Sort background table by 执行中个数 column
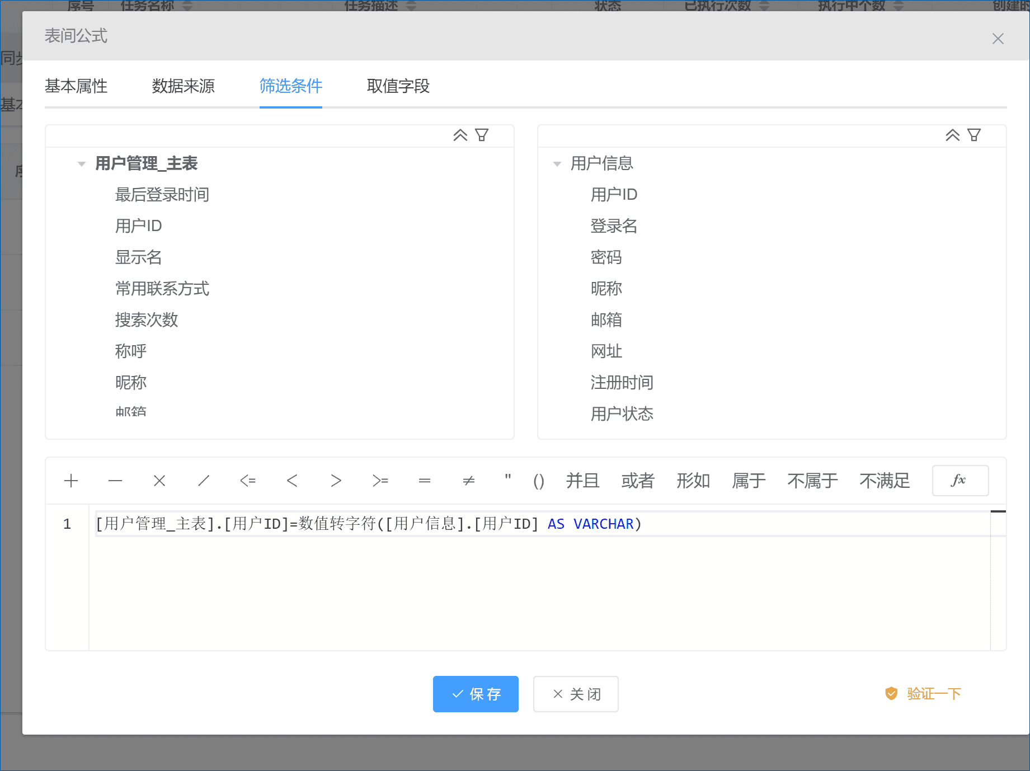Image resolution: width=1030 pixels, height=771 pixels. click(899, 6)
